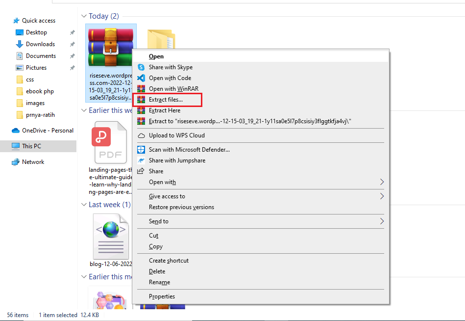Image resolution: width=465 pixels, height=321 pixels.
Task: Open Properties from the context menu
Action: pos(163,296)
